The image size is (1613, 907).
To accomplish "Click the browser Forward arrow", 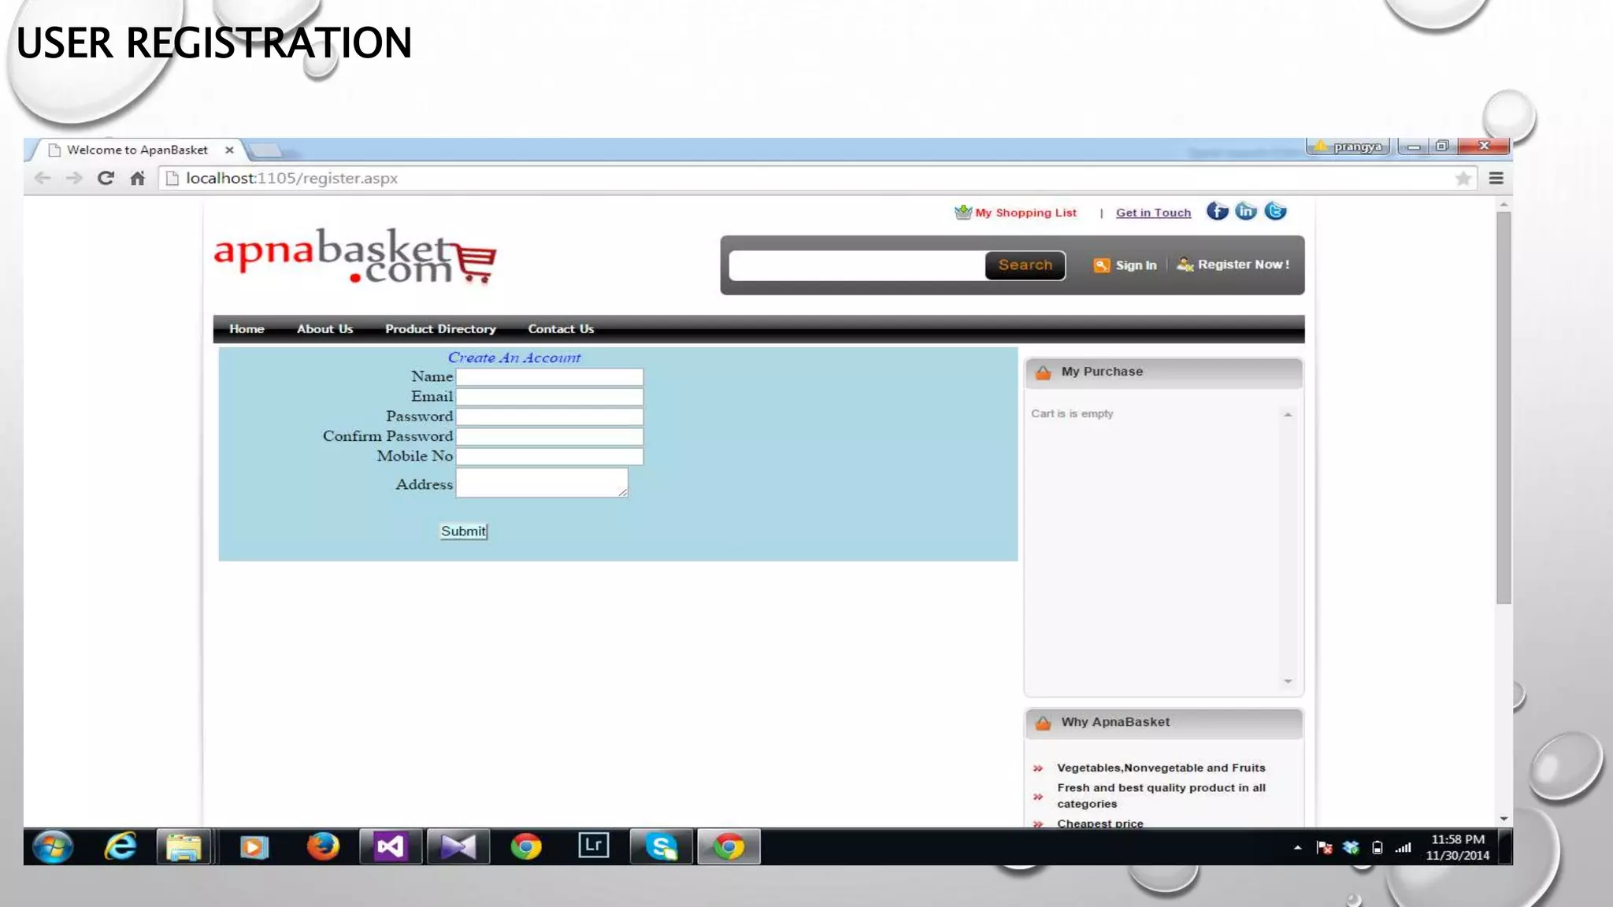I will 74,179.
